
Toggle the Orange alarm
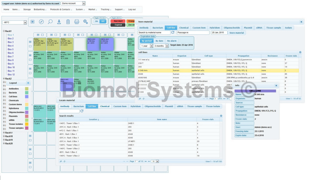click(131, 21)
